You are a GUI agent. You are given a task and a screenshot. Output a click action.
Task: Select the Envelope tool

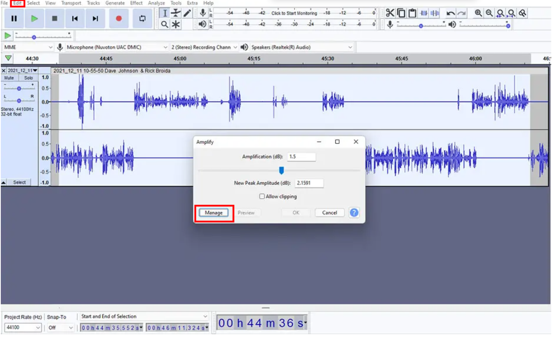[175, 13]
